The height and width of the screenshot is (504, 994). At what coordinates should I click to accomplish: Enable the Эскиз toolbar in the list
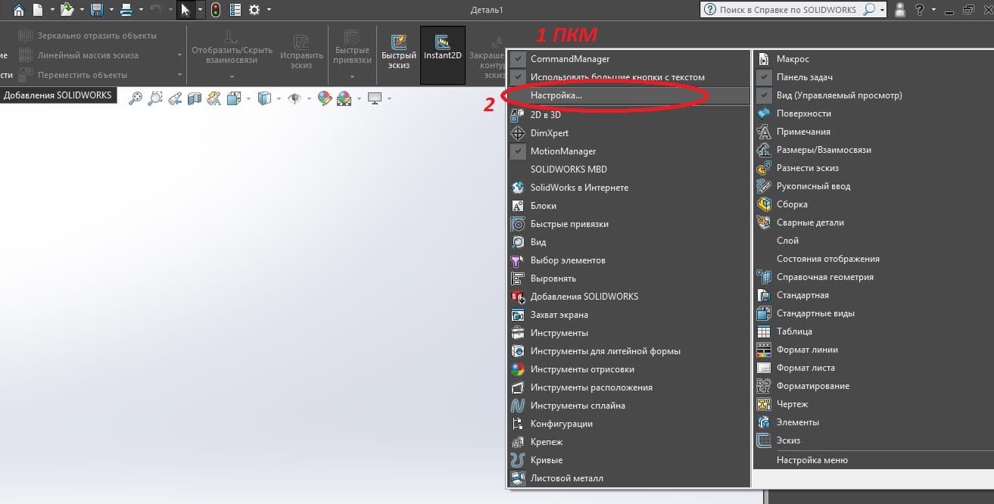[873, 440]
